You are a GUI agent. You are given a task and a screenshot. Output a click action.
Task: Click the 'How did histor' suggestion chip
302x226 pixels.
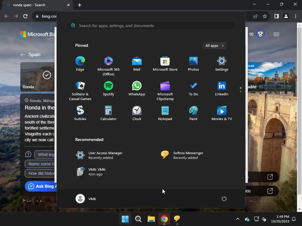(40, 173)
